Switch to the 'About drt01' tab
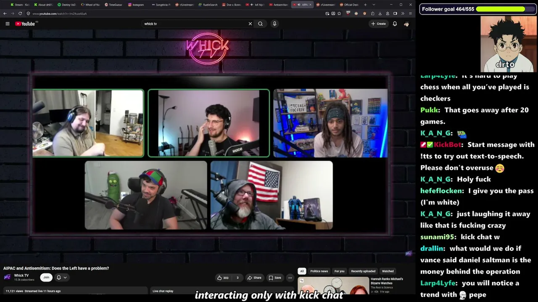The image size is (538, 302). [x=43, y=5]
